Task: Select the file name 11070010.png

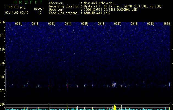Action: pos(15,7)
